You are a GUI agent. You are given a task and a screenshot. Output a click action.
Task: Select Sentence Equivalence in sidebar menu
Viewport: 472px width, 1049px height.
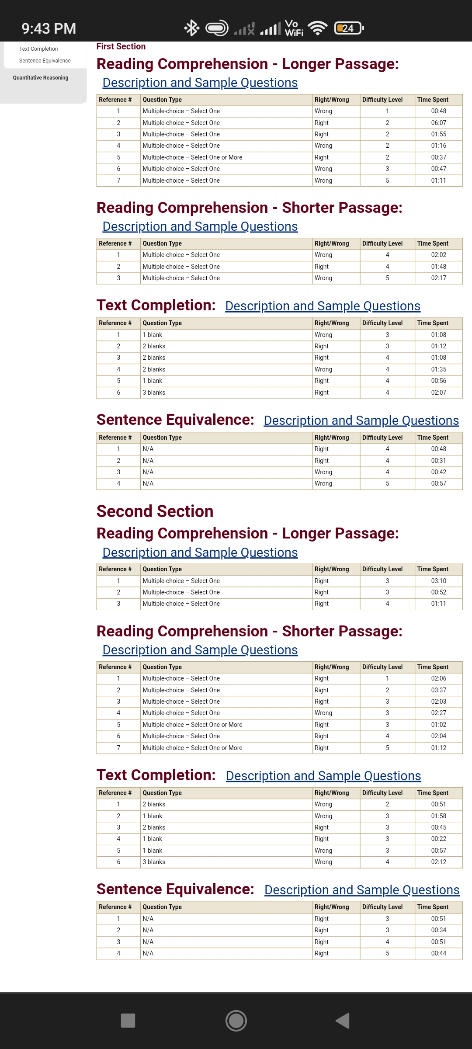coord(45,61)
